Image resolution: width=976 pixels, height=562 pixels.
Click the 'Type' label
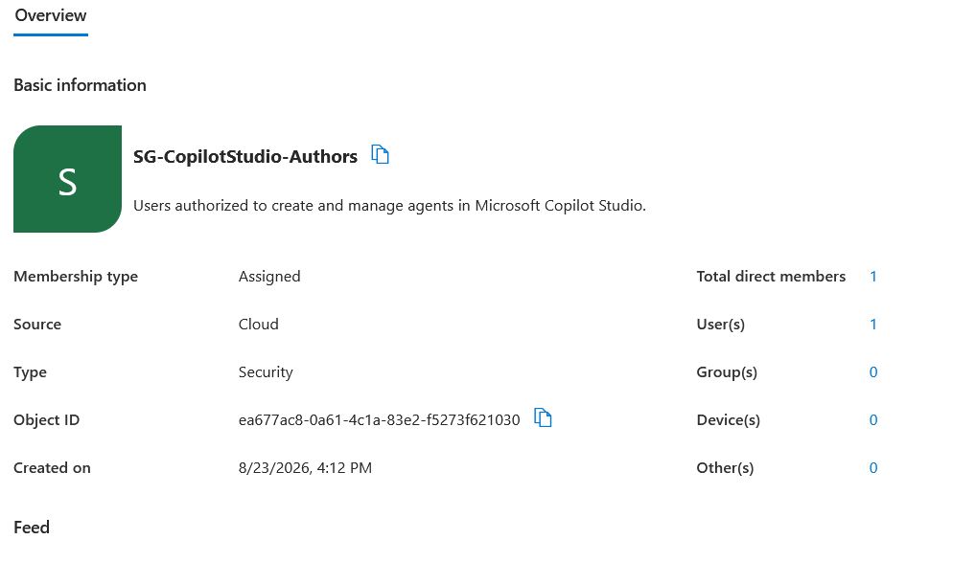click(x=30, y=372)
